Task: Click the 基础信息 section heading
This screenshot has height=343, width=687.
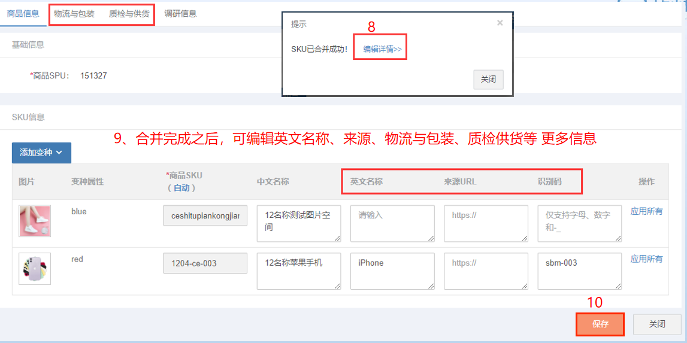Action: (28, 44)
